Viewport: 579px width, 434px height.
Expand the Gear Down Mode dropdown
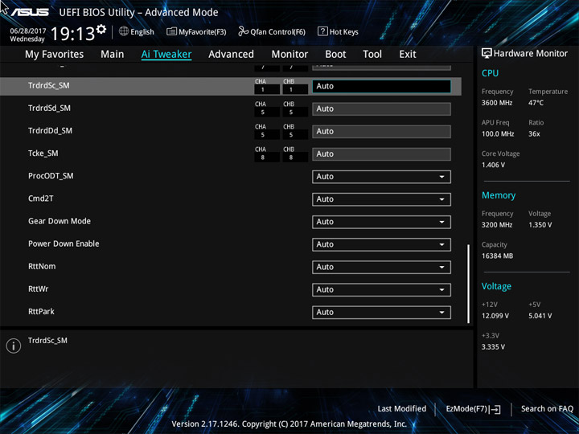[x=381, y=222]
